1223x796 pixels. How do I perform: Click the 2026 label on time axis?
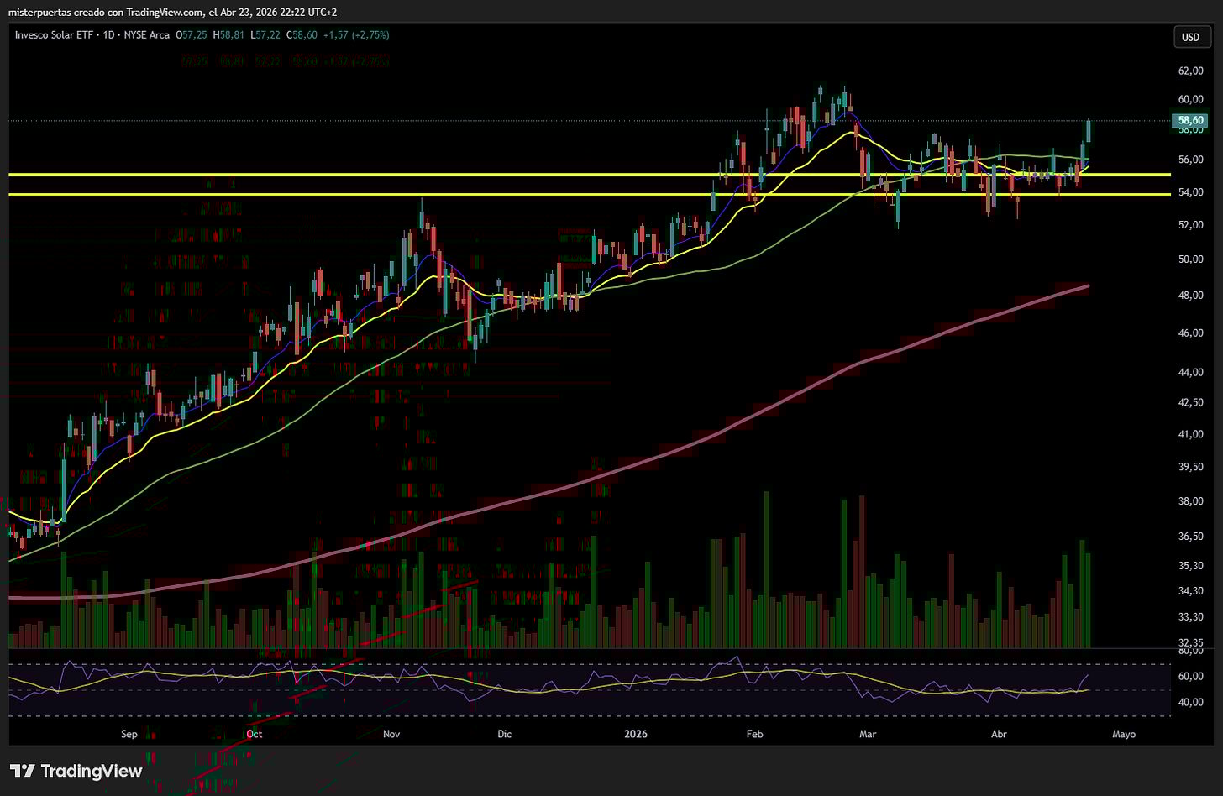coord(636,734)
